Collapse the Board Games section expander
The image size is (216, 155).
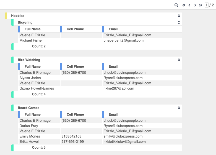pos(179,108)
